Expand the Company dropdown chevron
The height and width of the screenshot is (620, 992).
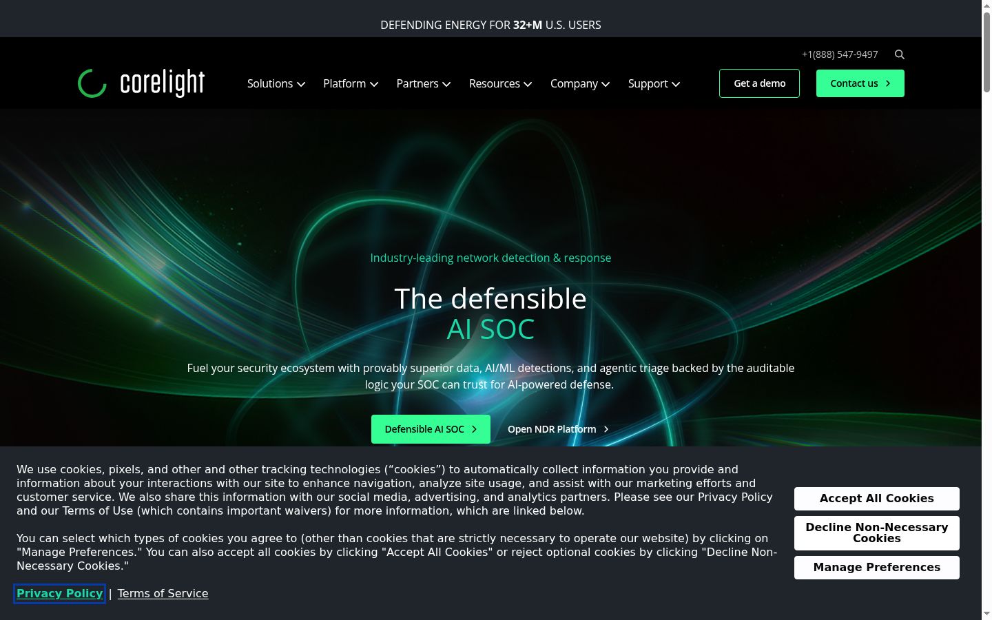(x=606, y=84)
